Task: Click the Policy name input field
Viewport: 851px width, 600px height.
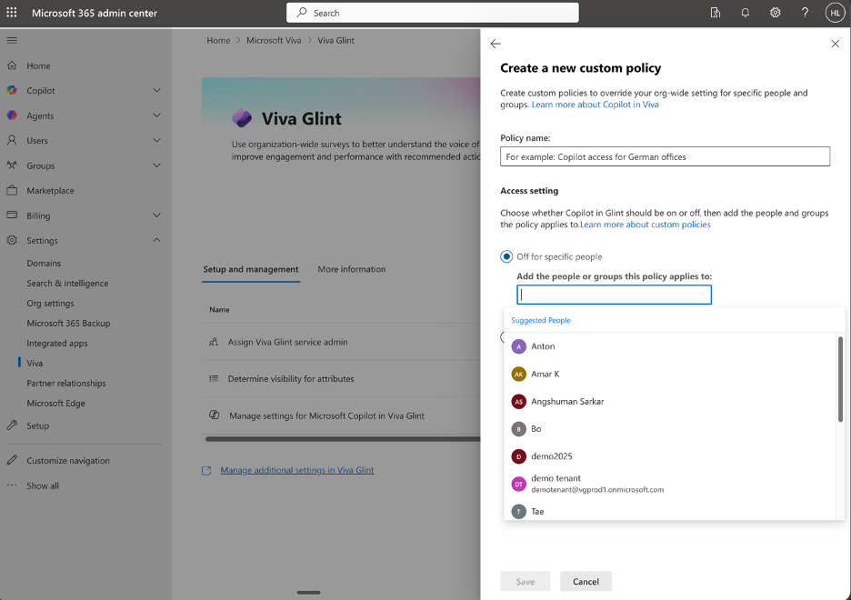Action: (664, 155)
